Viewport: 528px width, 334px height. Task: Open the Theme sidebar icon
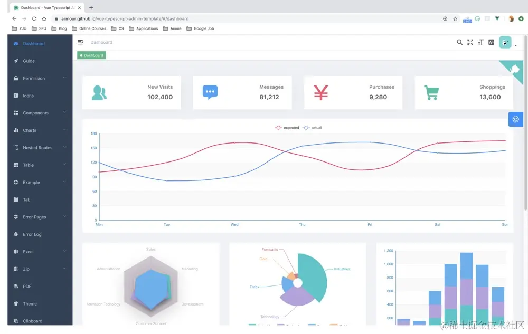[x=16, y=303]
